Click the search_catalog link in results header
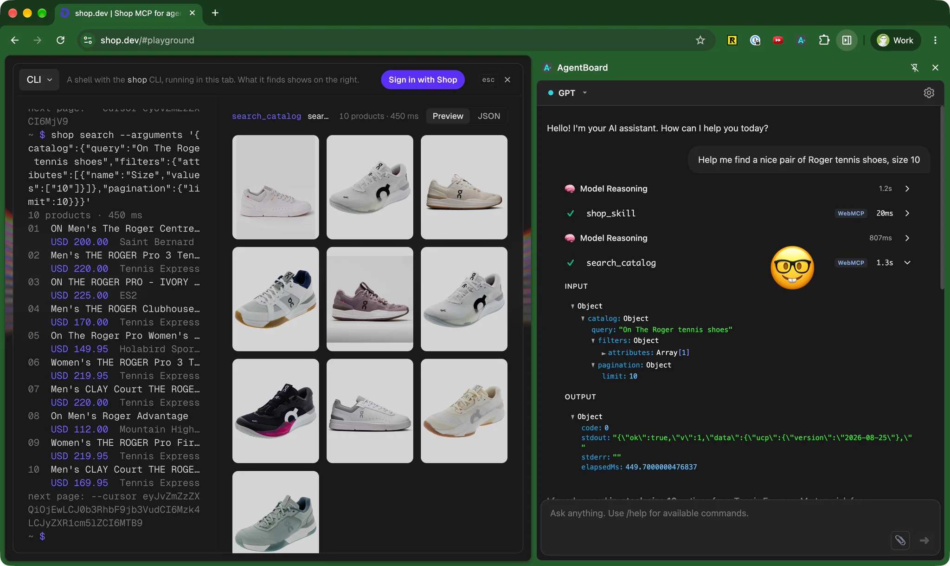The image size is (950, 566). 266,116
